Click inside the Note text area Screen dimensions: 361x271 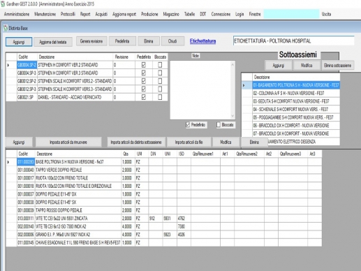[200, 90]
